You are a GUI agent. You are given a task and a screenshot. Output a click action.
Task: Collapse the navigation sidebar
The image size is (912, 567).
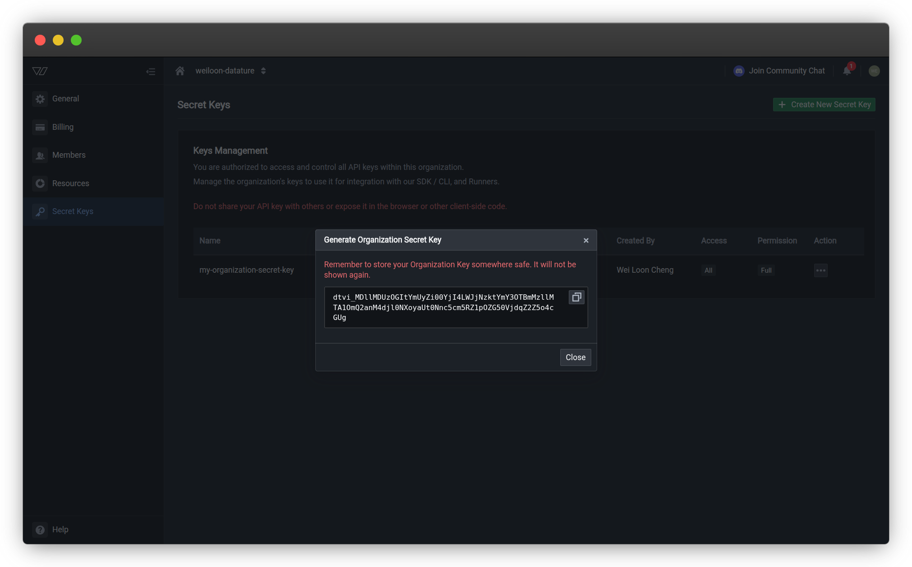[x=151, y=71]
